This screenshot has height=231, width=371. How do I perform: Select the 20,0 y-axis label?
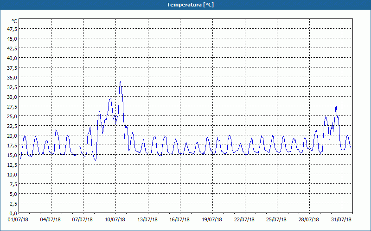[13, 136]
